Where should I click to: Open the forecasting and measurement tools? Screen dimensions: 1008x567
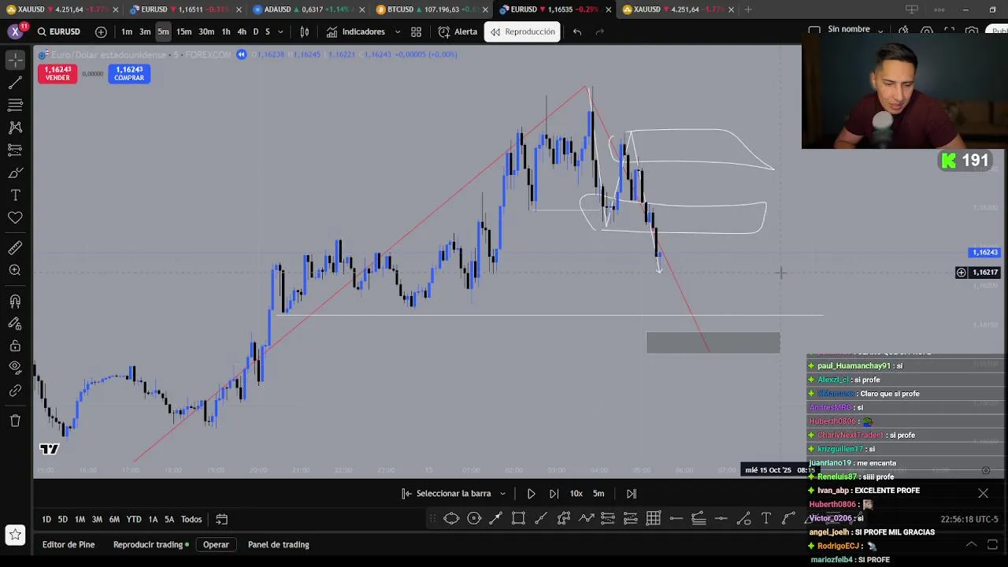tap(15, 150)
